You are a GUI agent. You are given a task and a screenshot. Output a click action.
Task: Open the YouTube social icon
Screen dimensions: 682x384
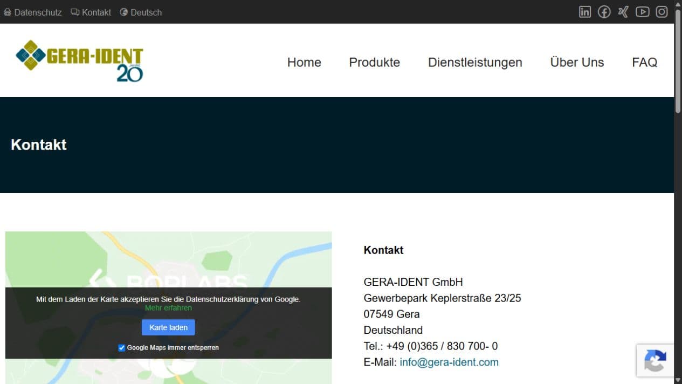642,12
